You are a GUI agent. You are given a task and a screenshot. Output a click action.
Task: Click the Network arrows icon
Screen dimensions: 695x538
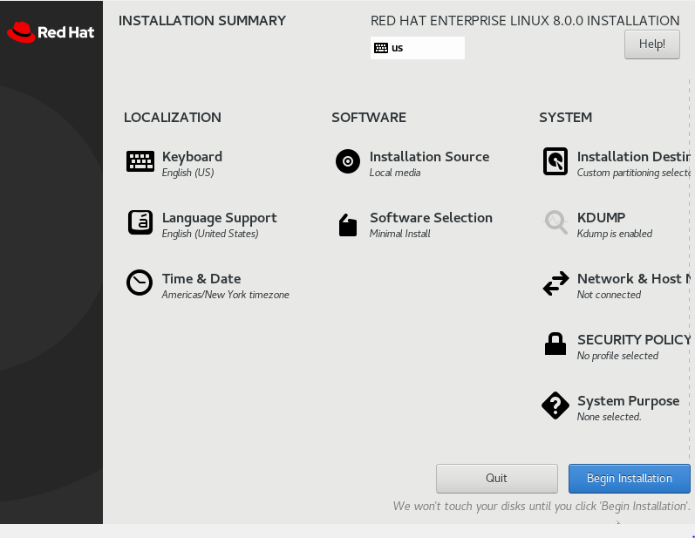pos(555,283)
